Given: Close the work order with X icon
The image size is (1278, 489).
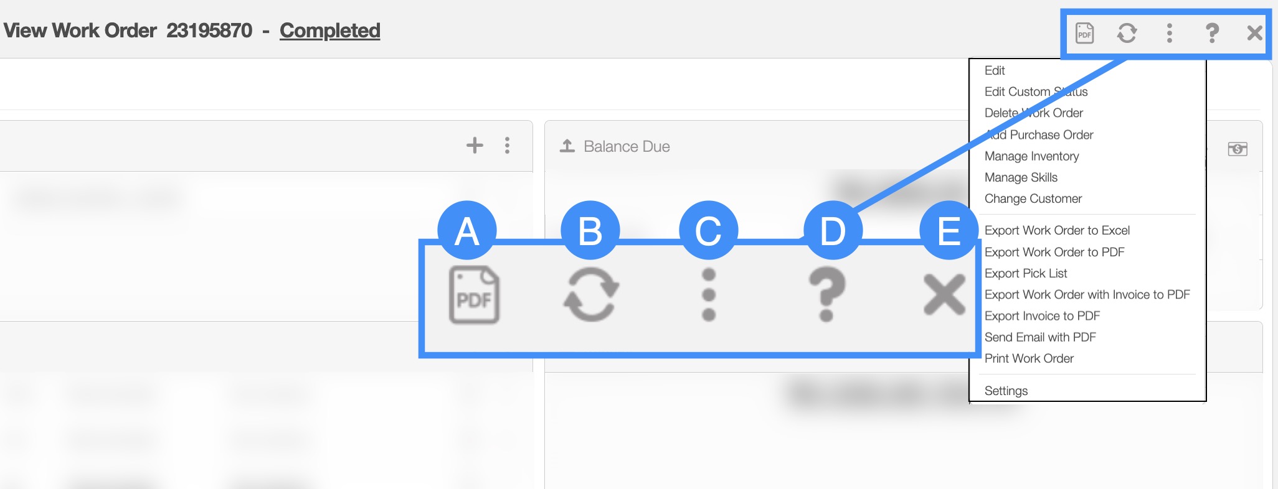Looking at the screenshot, I should (x=1254, y=33).
